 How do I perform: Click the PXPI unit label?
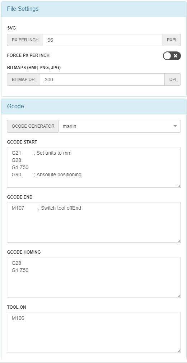[171, 40]
